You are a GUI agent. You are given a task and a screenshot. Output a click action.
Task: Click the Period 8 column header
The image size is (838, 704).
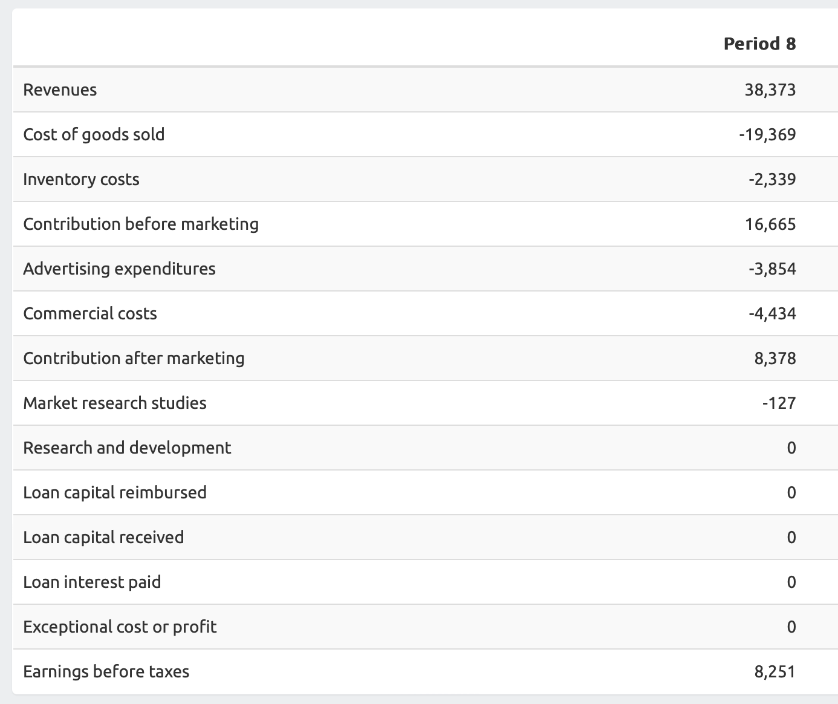pyautogui.click(x=759, y=44)
